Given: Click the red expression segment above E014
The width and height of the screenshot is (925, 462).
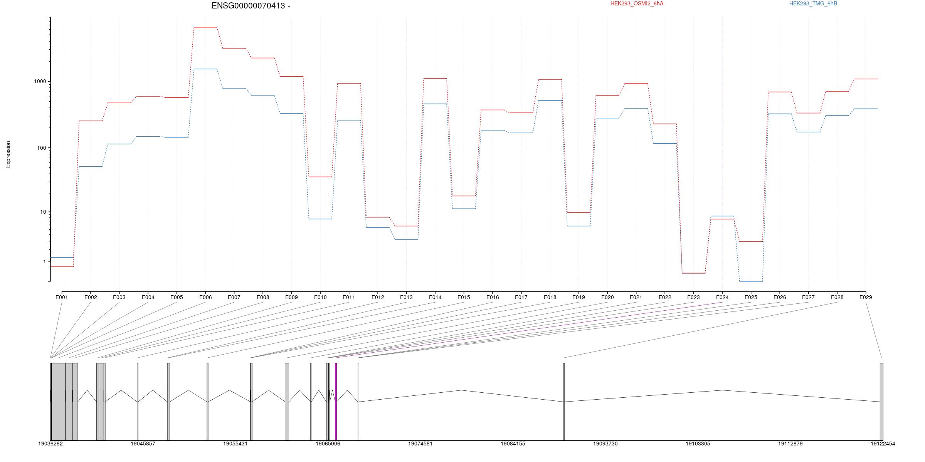Looking at the screenshot, I should [435, 79].
